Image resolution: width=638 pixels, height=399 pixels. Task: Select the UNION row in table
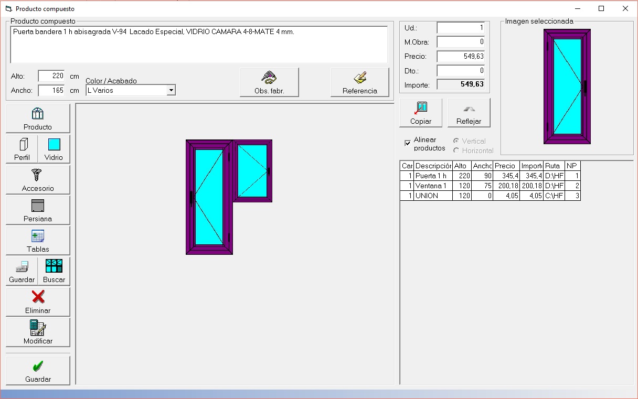tap(433, 196)
